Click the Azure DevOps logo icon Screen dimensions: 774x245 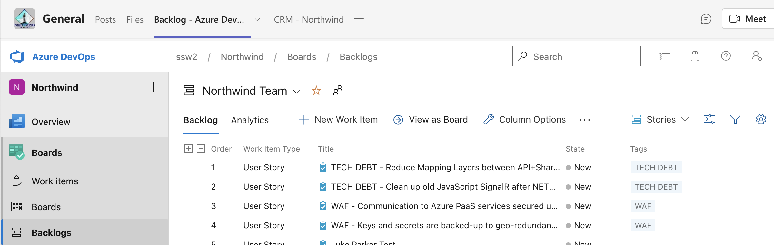(17, 57)
